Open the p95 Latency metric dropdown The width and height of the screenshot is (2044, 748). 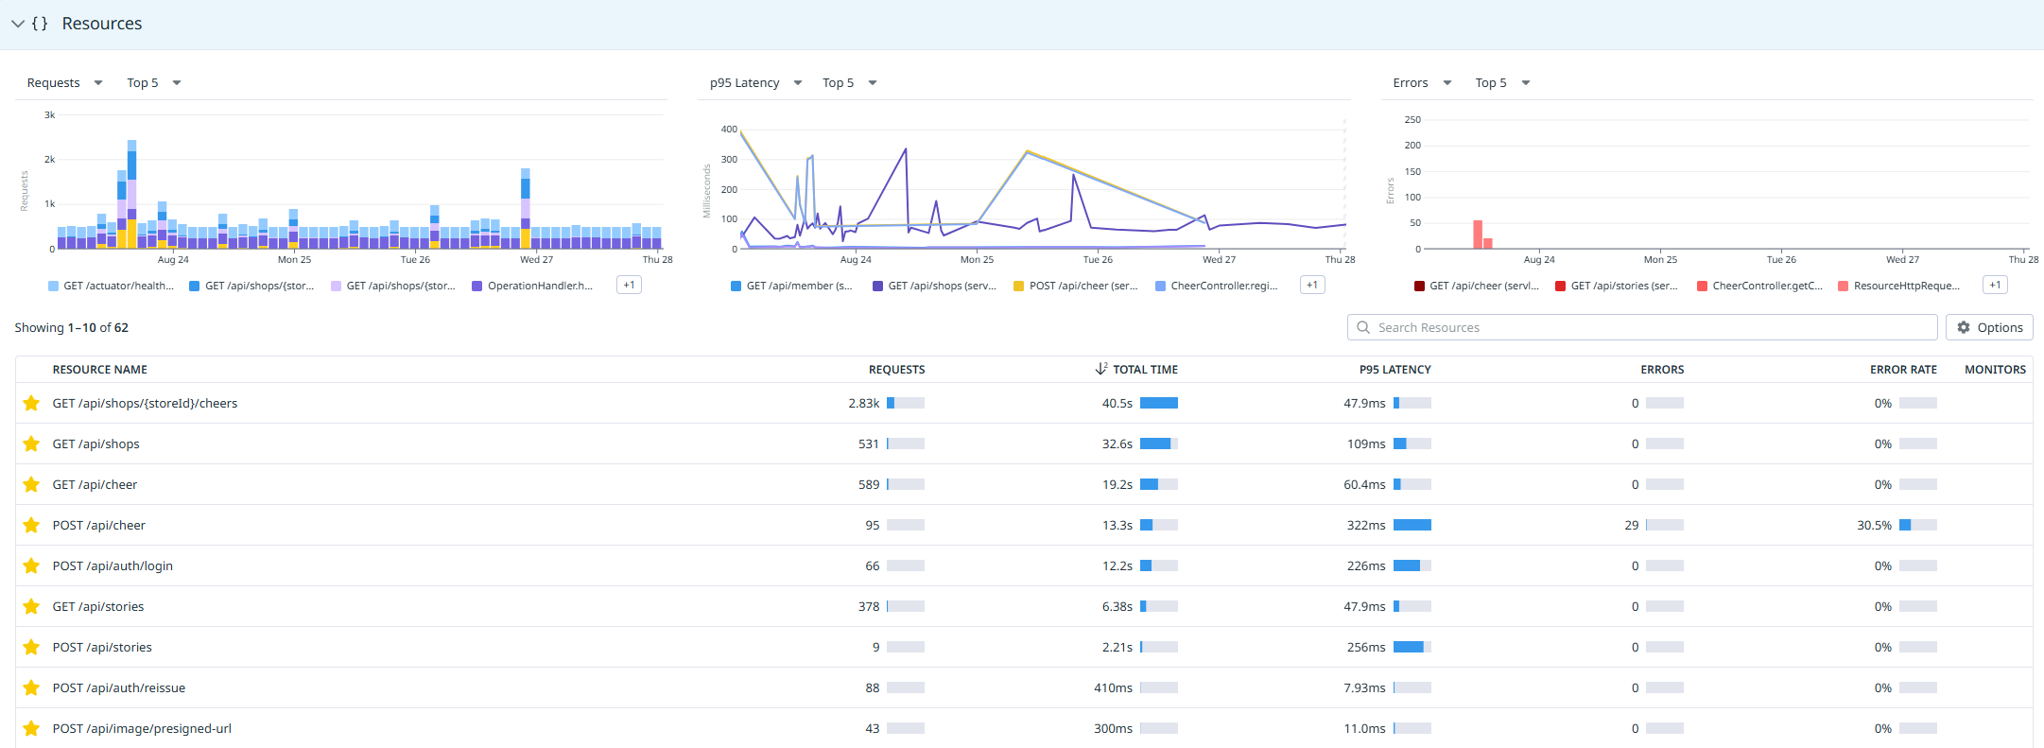coord(756,83)
